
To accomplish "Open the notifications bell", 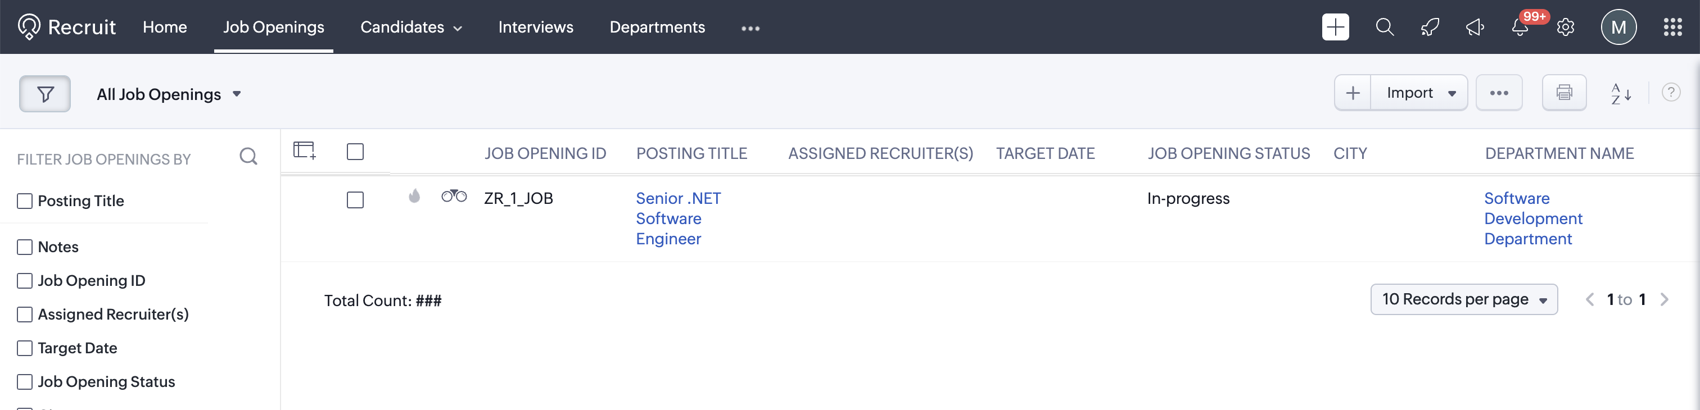I will coord(1520,28).
